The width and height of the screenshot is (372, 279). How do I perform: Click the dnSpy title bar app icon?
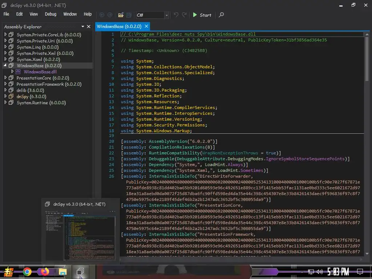tap(4, 5)
